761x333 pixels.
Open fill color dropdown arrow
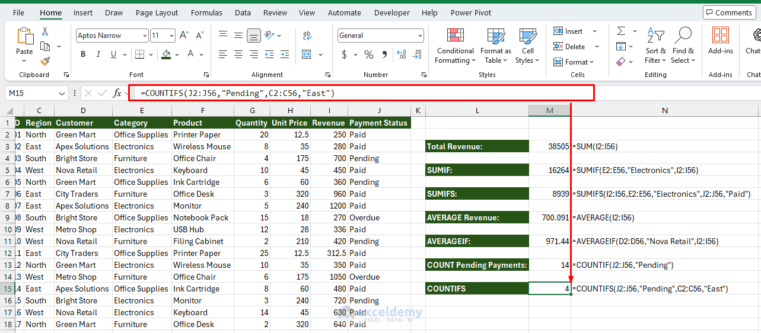tap(177, 55)
